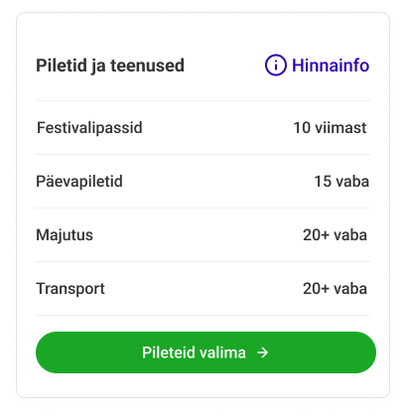The height and width of the screenshot is (418, 406).
Task: Select the Festivalipassid row label
Action: click(x=89, y=128)
